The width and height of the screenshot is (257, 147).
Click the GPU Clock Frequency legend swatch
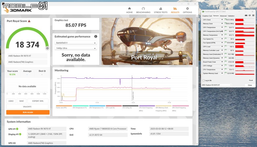pos(181,106)
